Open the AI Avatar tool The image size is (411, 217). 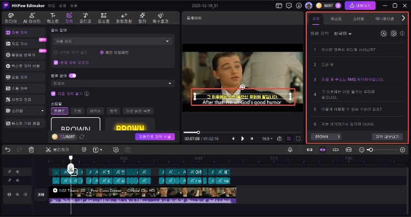point(32,18)
